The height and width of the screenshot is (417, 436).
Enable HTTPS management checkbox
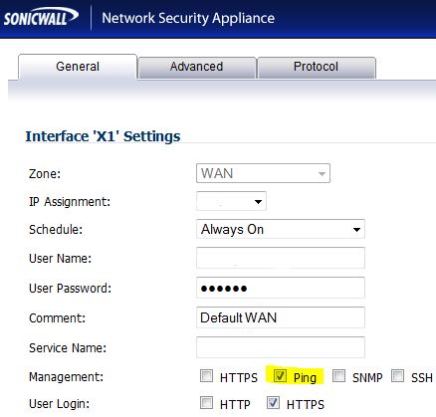click(206, 376)
